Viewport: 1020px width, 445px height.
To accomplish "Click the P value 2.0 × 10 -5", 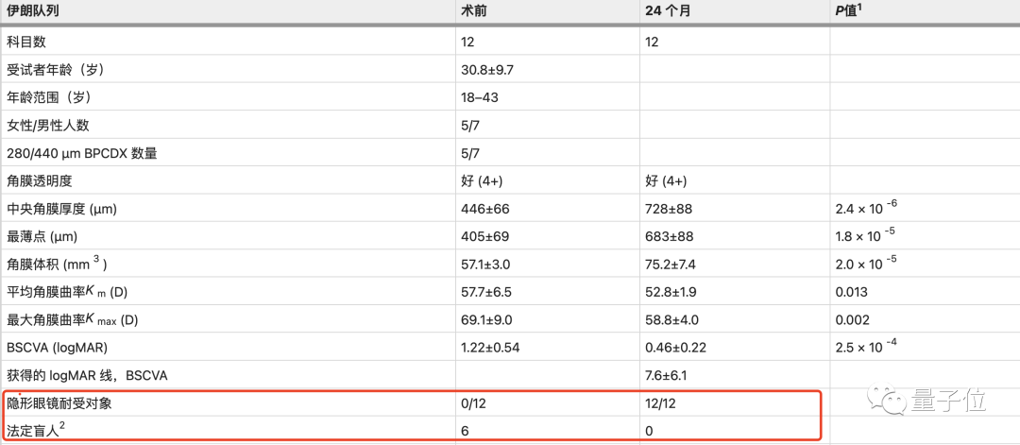I will (866, 265).
